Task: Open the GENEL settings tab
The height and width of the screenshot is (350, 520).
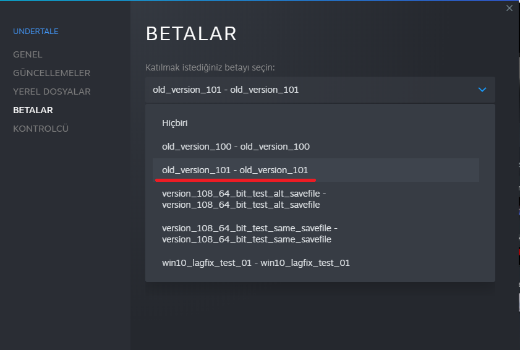Action: [28, 54]
